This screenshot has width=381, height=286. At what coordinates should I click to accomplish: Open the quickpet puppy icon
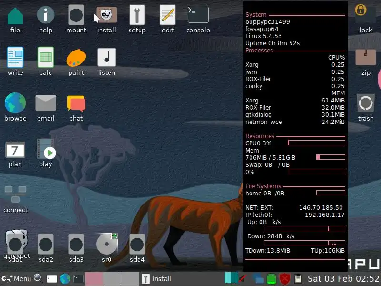pyautogui.click(x=17, y=240)
